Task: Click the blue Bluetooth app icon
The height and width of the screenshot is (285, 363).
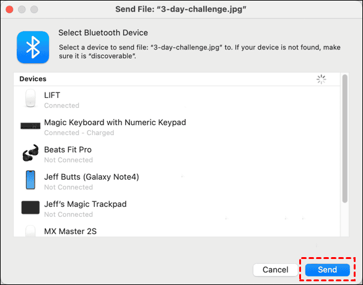Action: pyautogui.click(x=33, y=47)
